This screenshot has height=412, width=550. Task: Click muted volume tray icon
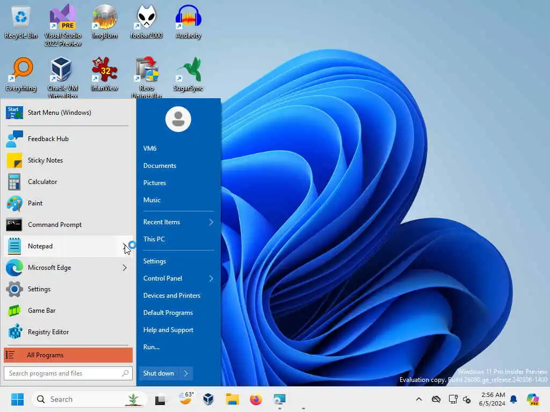(467, 399)
